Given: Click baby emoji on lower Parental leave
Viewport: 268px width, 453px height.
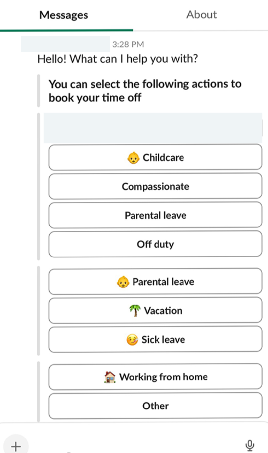Looking at the screenshot, I should coord(123,282).
